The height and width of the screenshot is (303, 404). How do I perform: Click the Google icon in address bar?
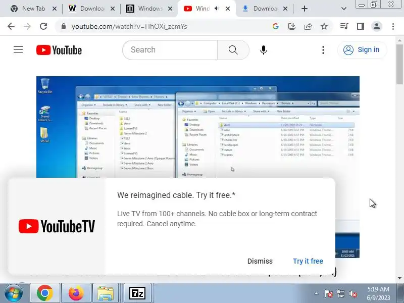pyautogui.click(x=275, y=26)
